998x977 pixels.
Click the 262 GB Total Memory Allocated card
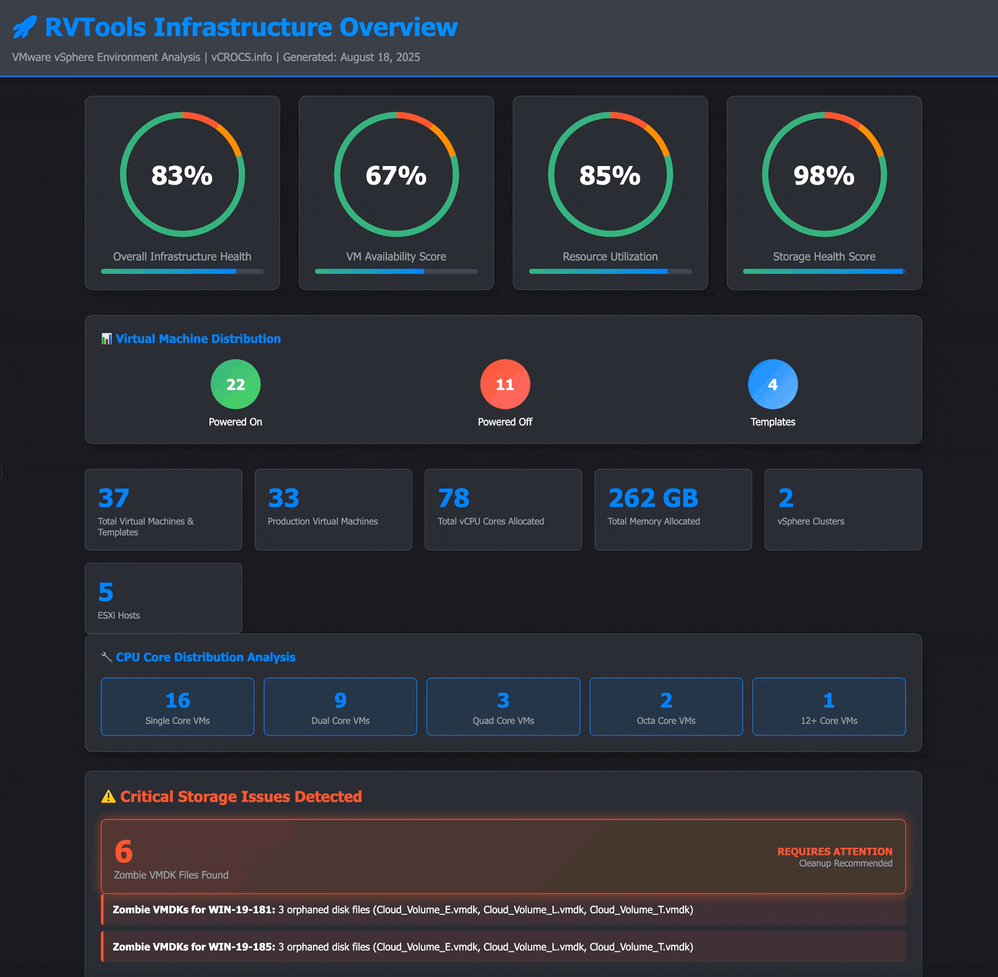(x=673, y=509)
